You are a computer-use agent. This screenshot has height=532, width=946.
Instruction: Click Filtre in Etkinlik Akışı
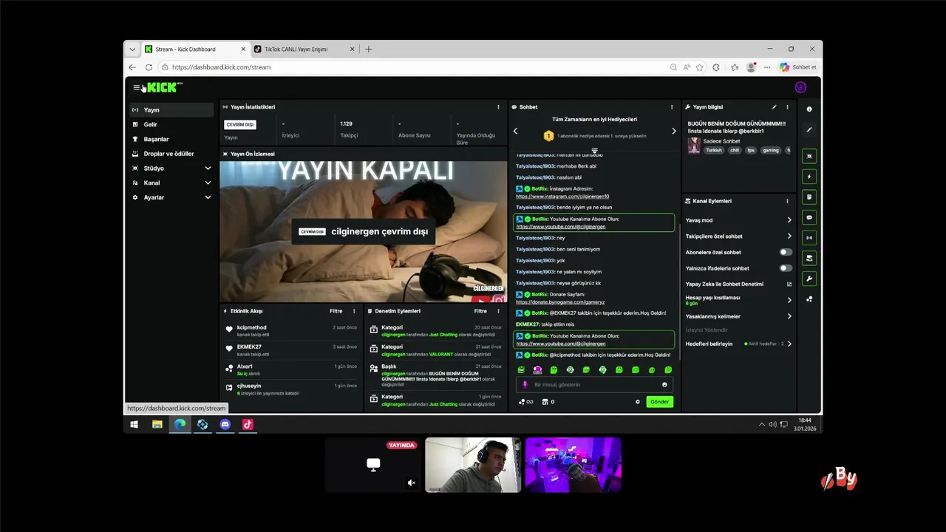(x=336, y=311)
